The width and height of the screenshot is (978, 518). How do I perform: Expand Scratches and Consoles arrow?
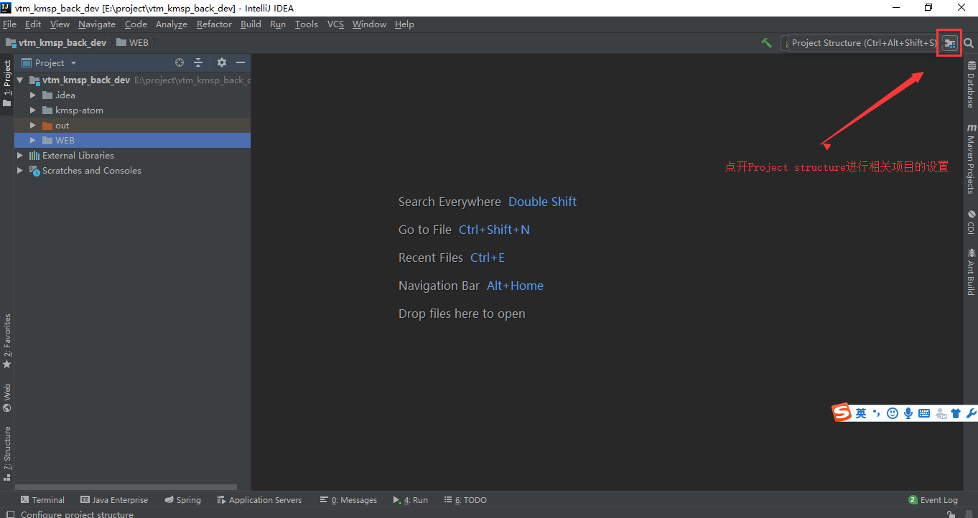click(x=20, y=171)
